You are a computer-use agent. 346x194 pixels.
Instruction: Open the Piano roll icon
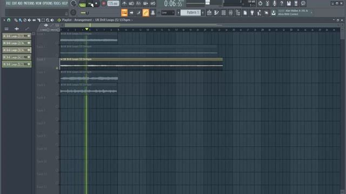pyautogui.click(x=216, y=13)
